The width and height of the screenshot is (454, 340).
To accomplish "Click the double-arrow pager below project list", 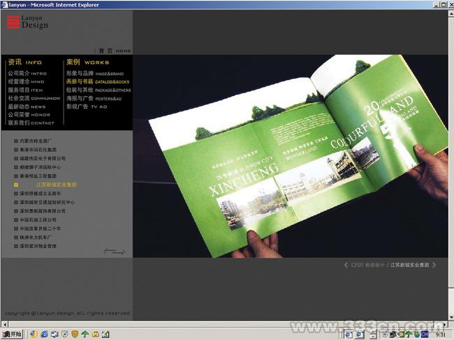I will pos(115,252).
